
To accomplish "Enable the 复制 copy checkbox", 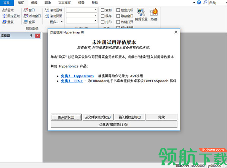I will point(102,10).
